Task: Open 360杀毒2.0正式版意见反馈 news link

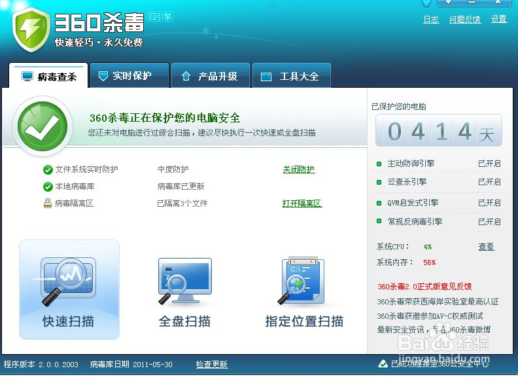Action: click(424, 287)
